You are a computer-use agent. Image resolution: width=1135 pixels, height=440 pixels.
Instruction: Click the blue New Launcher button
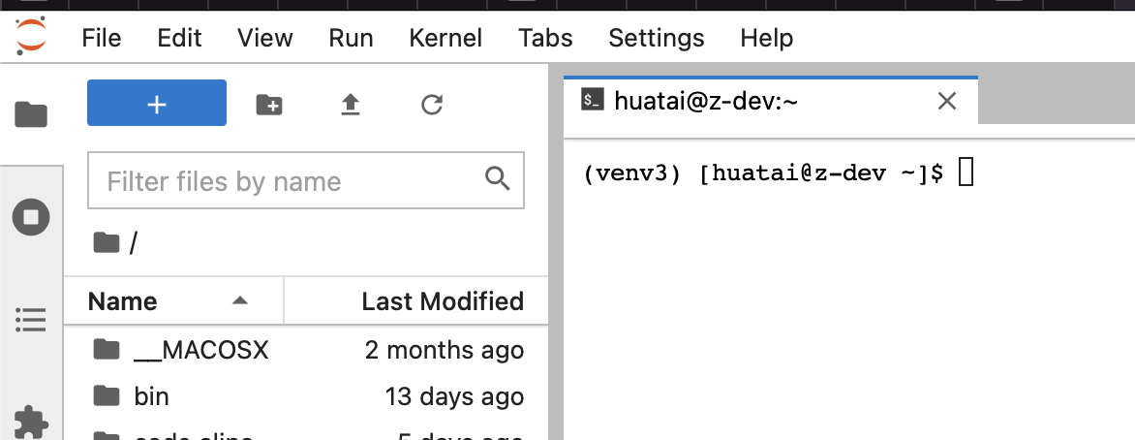pos(157,104)
